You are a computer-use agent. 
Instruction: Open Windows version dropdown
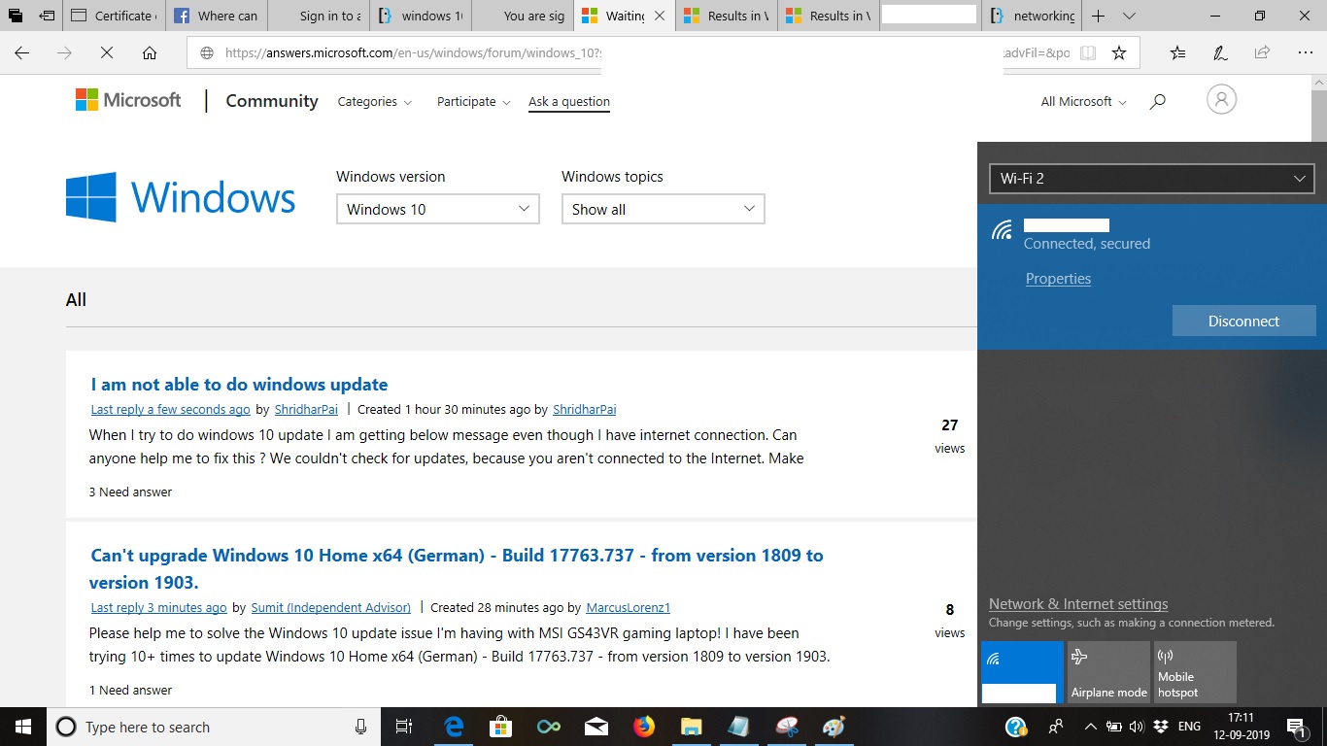click(438, 209)
